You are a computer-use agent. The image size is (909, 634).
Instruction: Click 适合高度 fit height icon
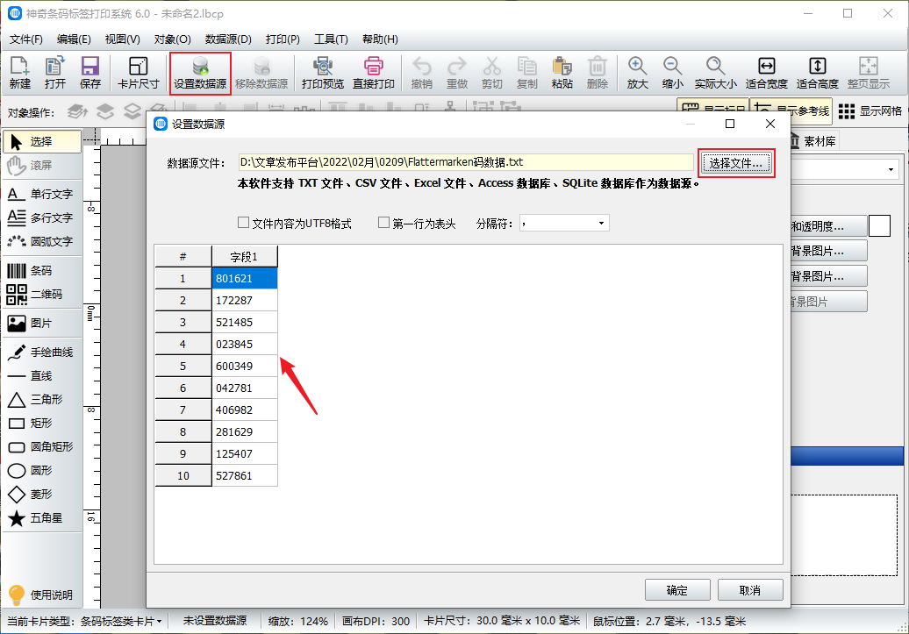point(818,73)
